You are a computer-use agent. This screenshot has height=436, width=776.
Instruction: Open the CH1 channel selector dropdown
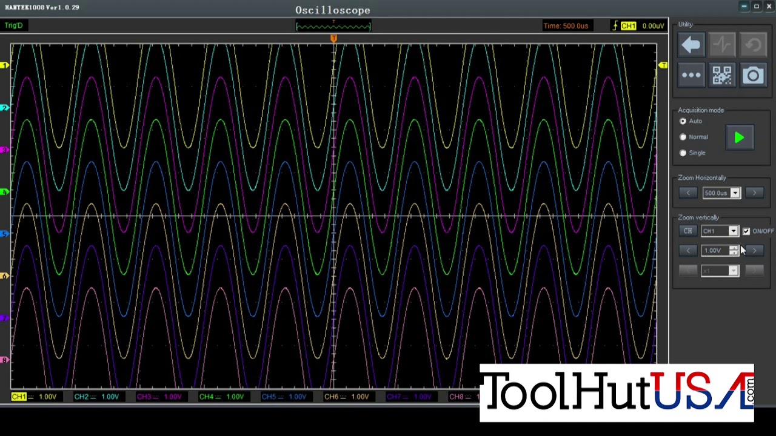[734, 231]
